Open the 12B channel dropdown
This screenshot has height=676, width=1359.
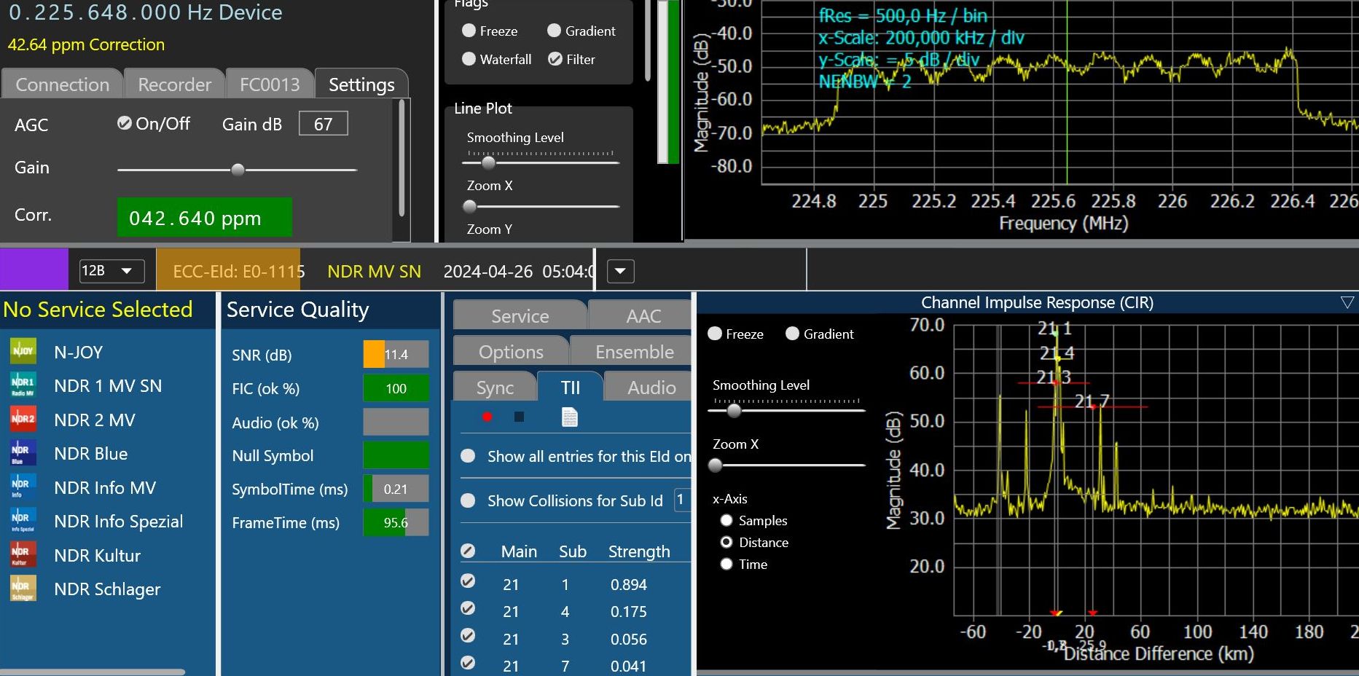pos(111,271)
